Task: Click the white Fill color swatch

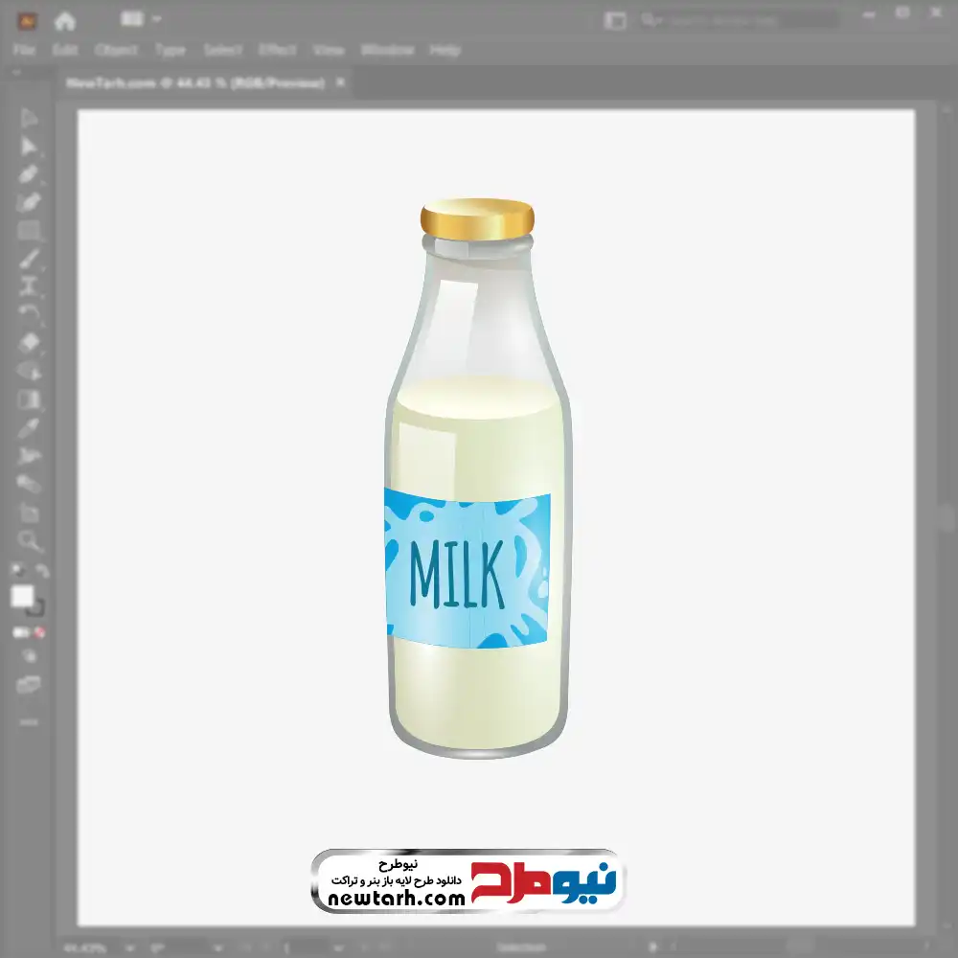Action: coord(22,597)
